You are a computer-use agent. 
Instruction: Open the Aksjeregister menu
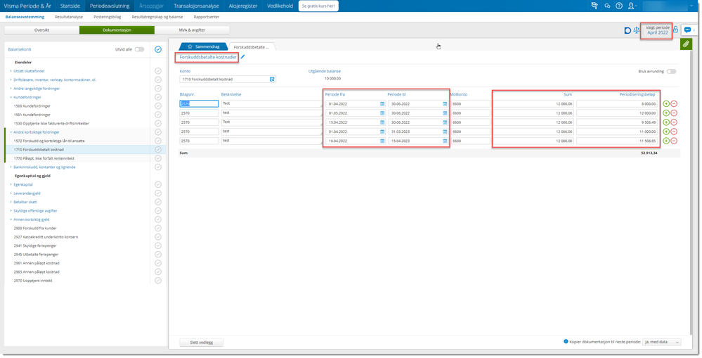(242, 6)
